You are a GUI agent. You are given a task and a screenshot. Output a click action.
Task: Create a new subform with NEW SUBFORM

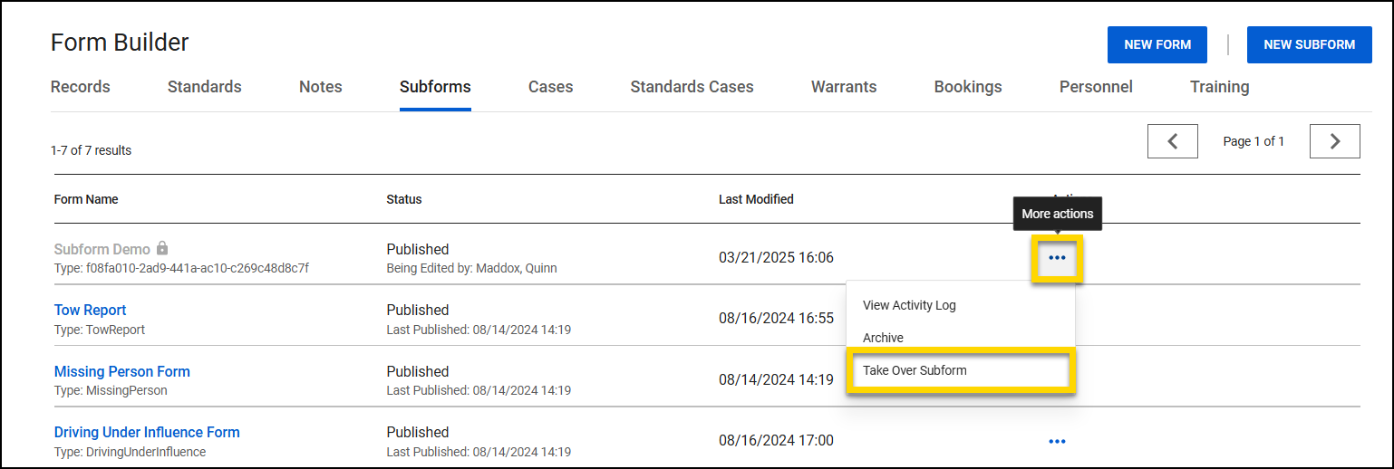click(1309, 44)
